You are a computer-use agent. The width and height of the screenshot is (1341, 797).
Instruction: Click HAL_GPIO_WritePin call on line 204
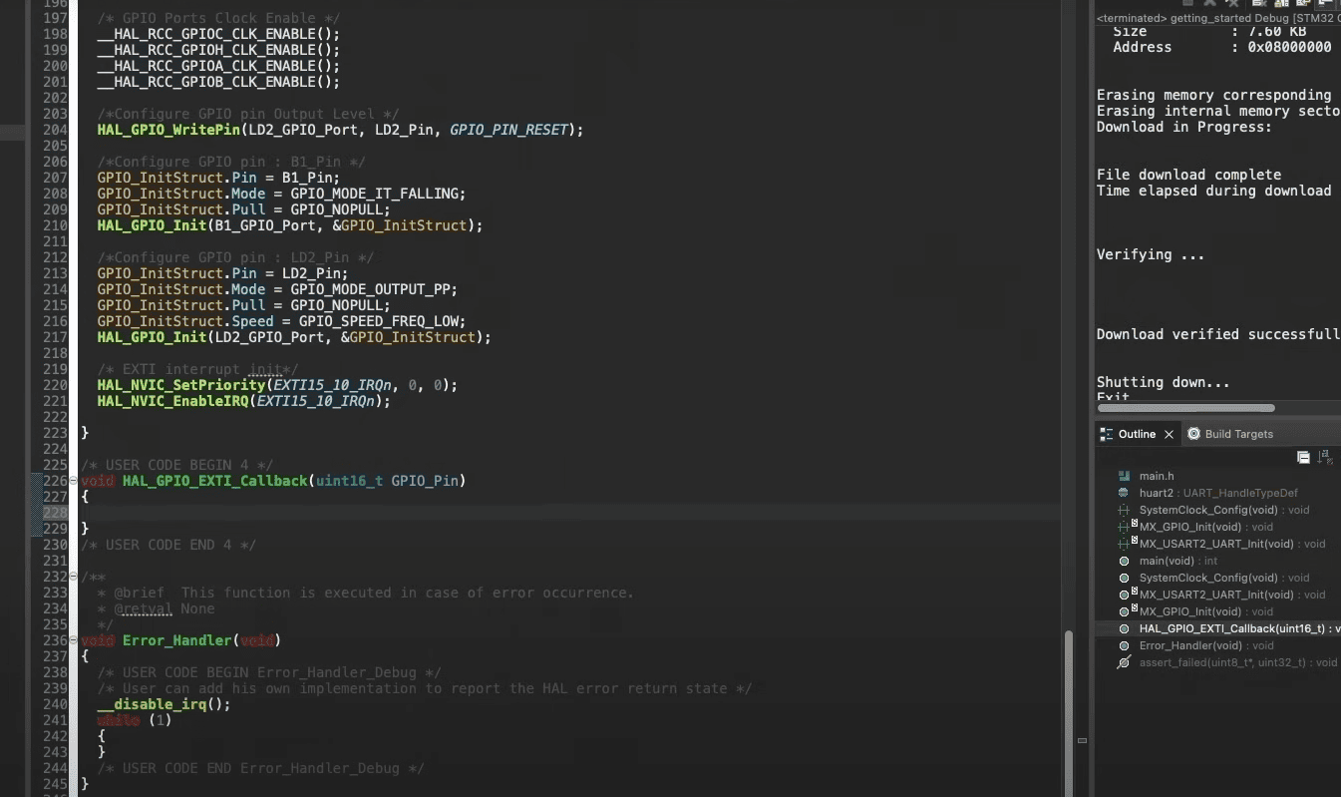click(x=168, y=130)
